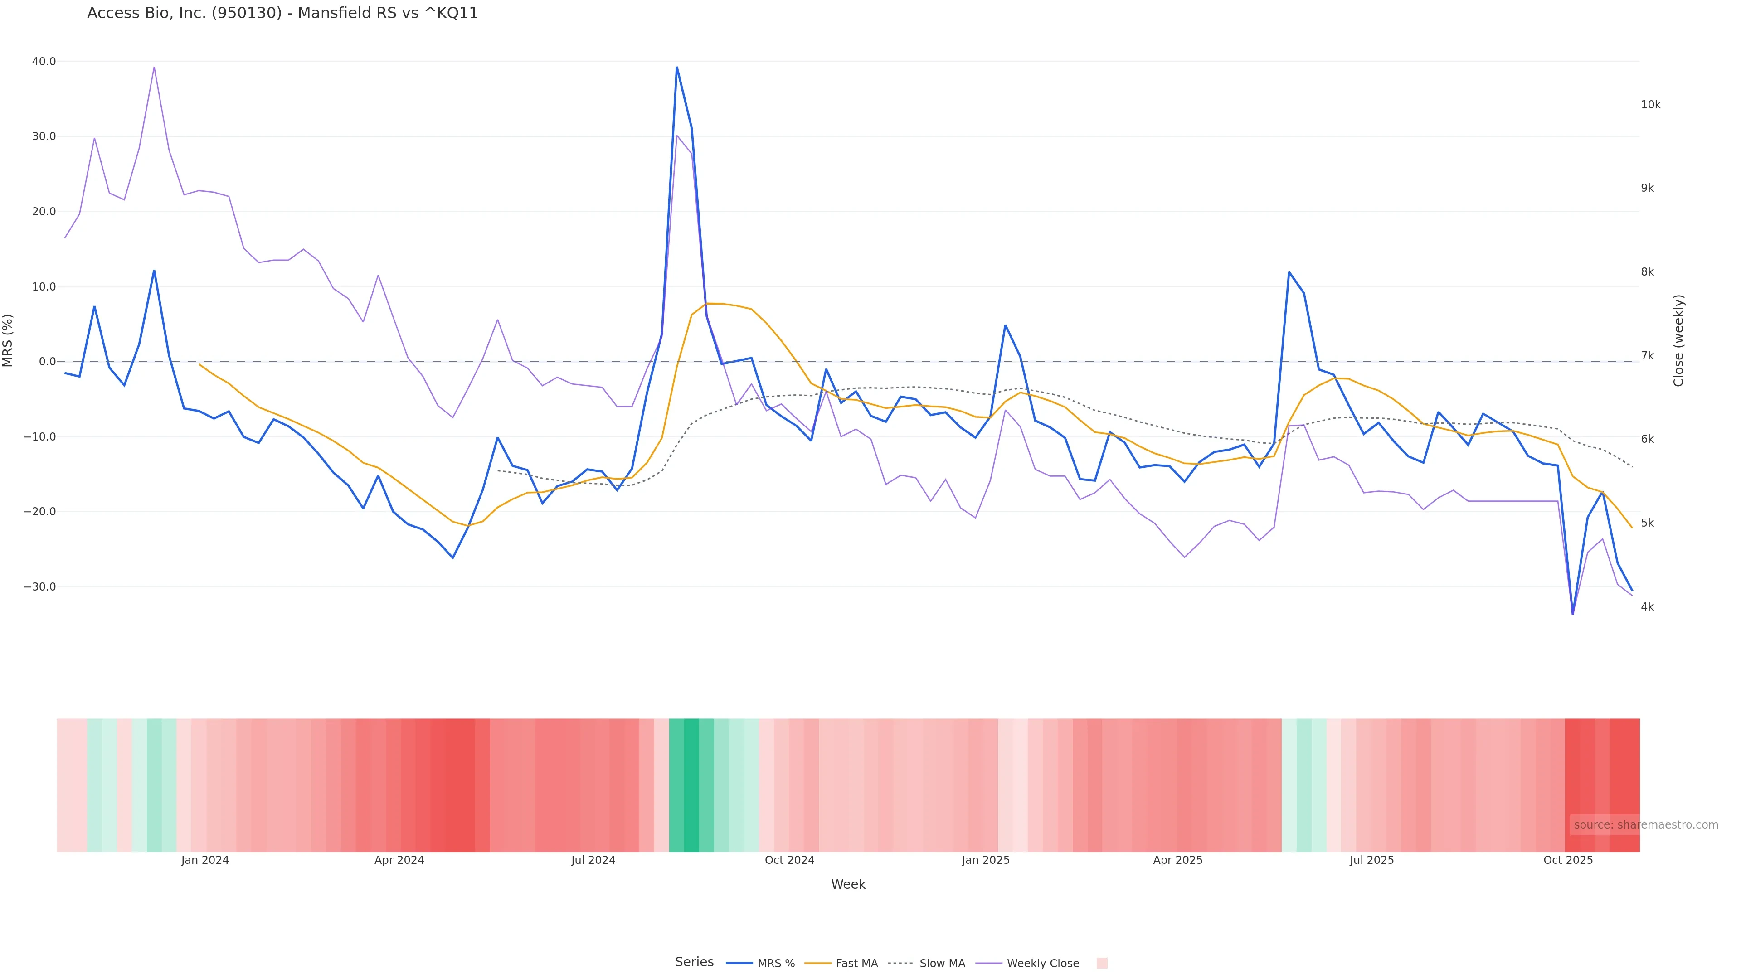This screenshot has width=1741, height=979.
Task: Click the Jan 2024 x-axis label
Action: [205, 861]
